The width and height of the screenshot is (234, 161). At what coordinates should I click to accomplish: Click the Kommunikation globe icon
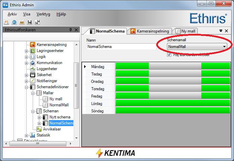[33, 63]
